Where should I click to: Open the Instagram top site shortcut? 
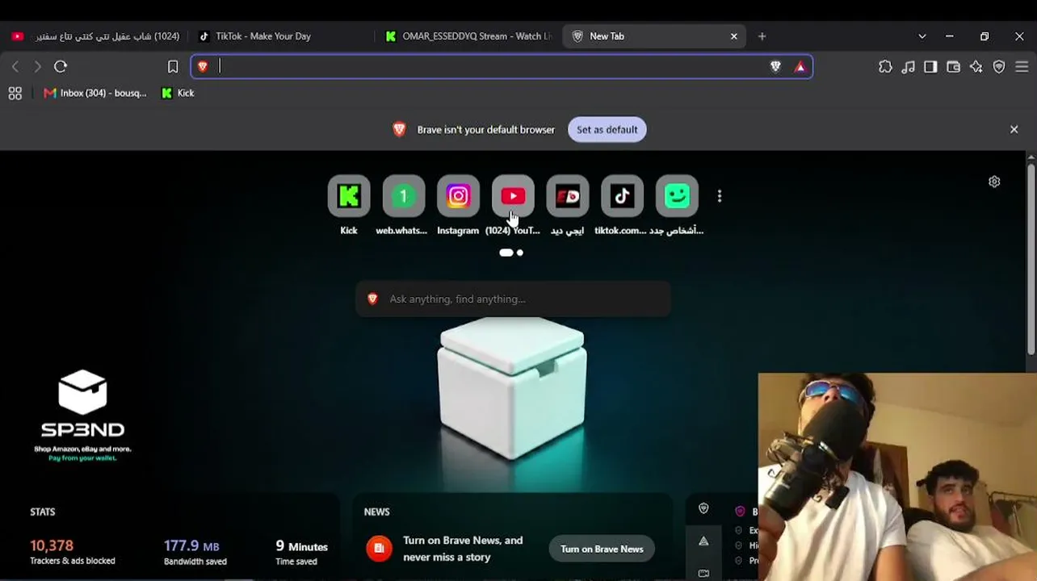[x=458, y=196]
